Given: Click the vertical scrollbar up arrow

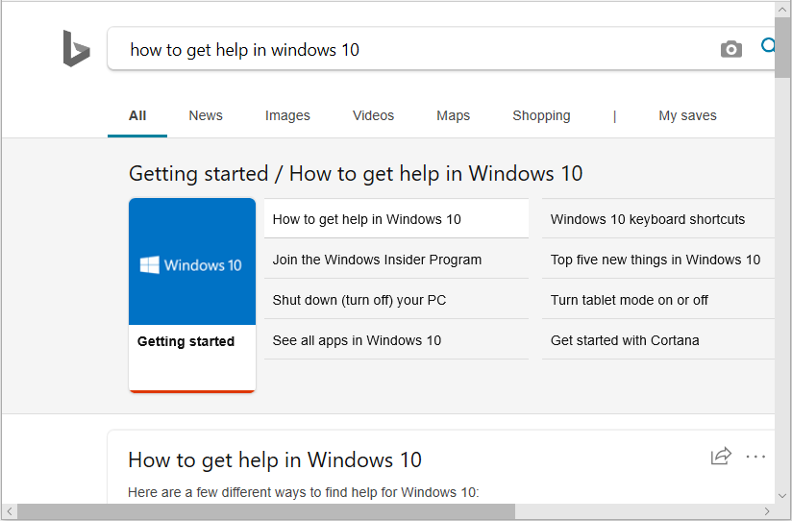Looking at the screenshot, I should coord(782,9).
